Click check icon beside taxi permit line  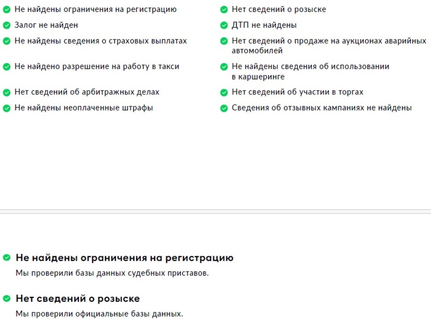(7, 67)
